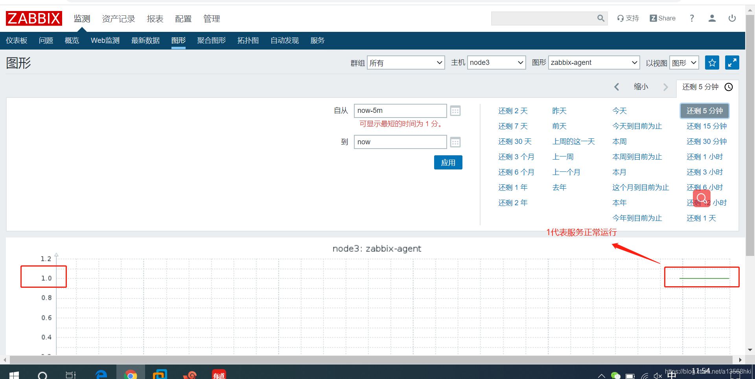The height and width of the screenshot is (379, 755).
Task: Open calendar picker for From field
Action: (455, 111)
